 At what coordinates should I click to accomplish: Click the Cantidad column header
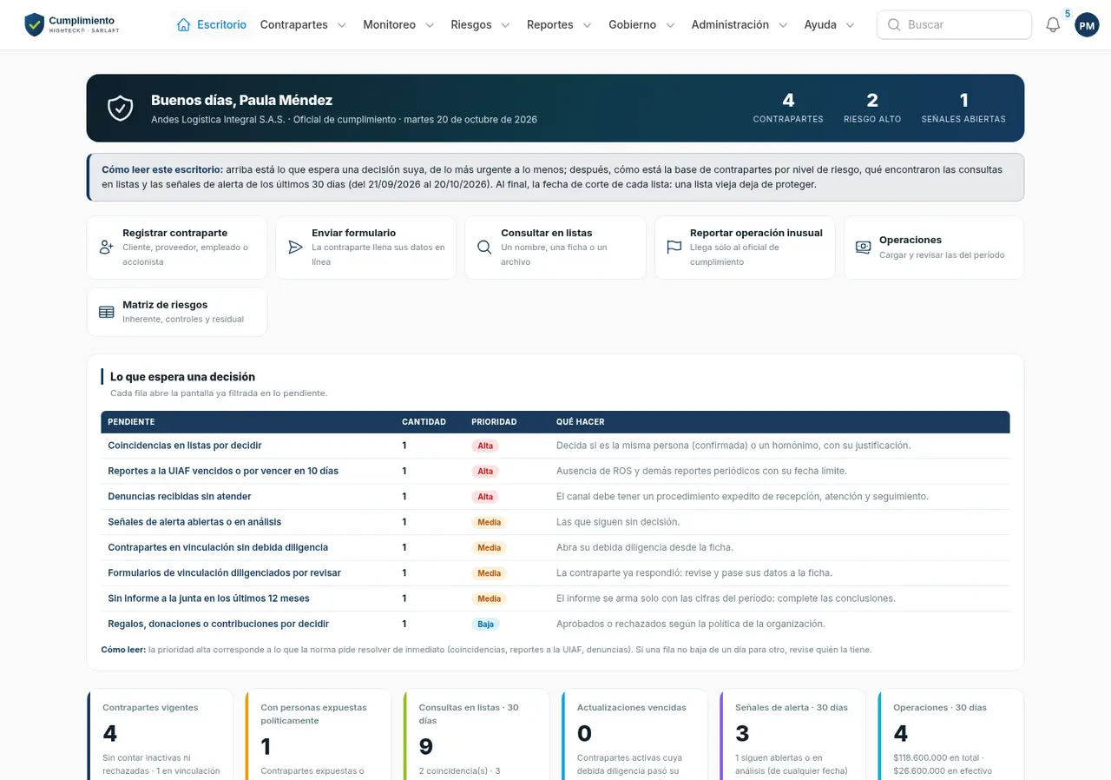[424, 422]
